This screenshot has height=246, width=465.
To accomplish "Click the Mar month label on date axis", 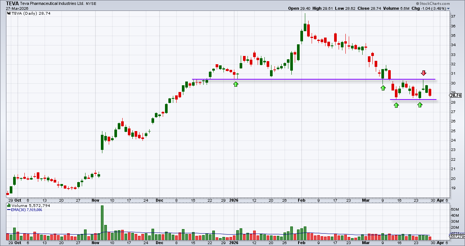I will click(x=366, y=200).
